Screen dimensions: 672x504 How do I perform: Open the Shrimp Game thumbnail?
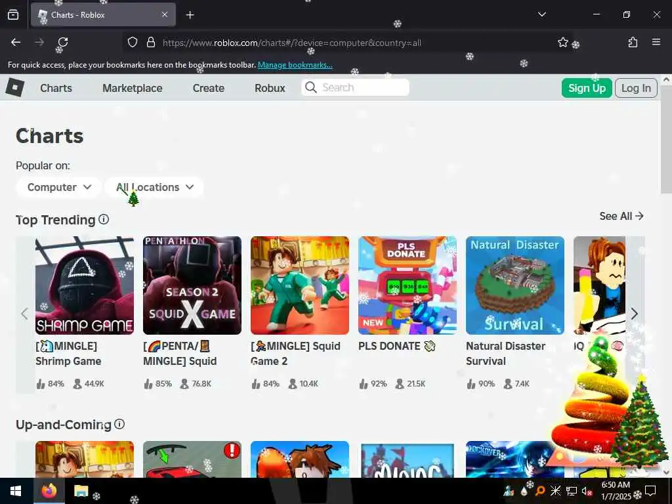pos(85,285)
